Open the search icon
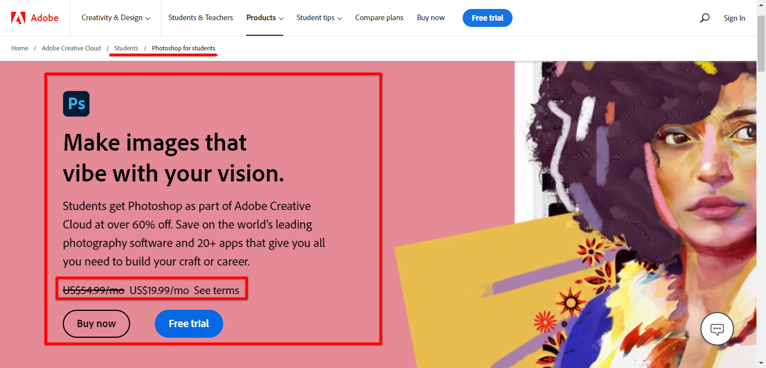This screenshot has height=368, width=766. coord(704,17)
